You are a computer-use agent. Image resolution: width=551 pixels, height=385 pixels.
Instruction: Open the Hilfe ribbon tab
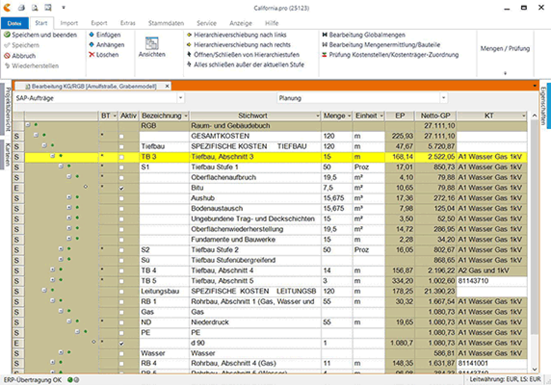point(272,23)
